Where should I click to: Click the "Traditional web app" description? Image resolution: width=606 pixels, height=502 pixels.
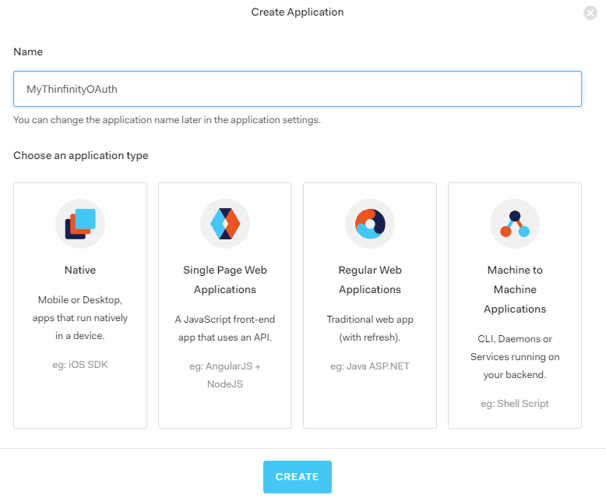pyautogui.click(x=370, y=328)
